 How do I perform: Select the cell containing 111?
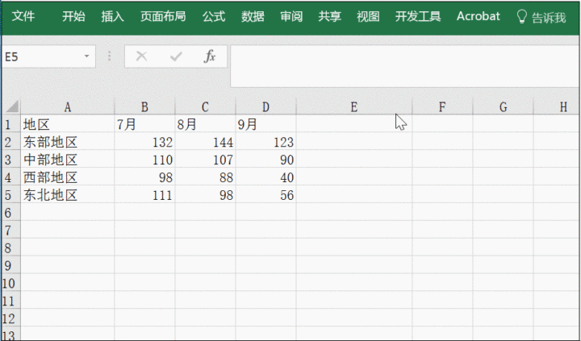click(144, 195)
